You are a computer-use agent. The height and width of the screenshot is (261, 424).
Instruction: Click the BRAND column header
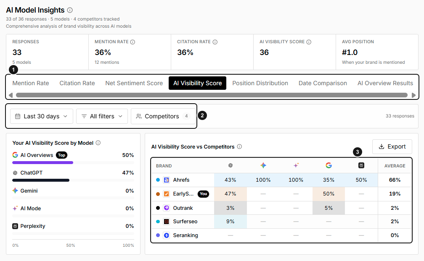pyautogui.click(x=164, y=166)
